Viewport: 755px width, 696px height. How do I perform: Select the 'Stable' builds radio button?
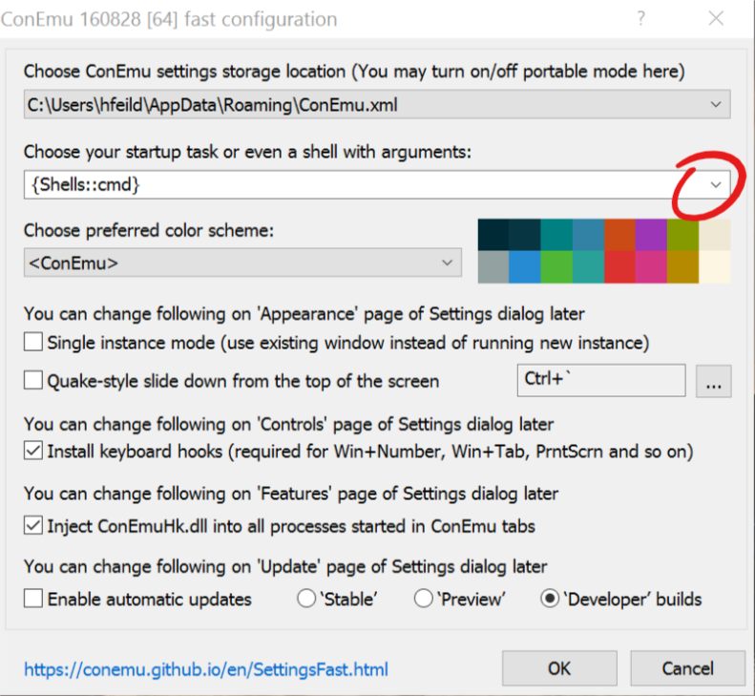click(306, 600)
